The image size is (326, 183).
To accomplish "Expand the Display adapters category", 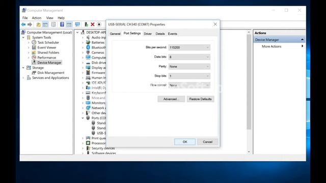I will (x=83, y=68).
